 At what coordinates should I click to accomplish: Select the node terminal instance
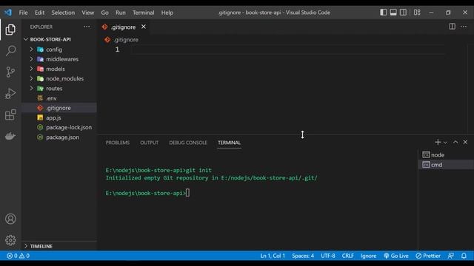446,154
